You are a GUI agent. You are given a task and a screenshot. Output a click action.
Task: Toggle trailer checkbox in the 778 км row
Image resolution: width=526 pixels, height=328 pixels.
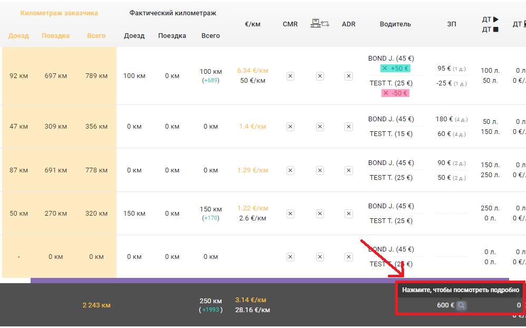coord(320,170)
